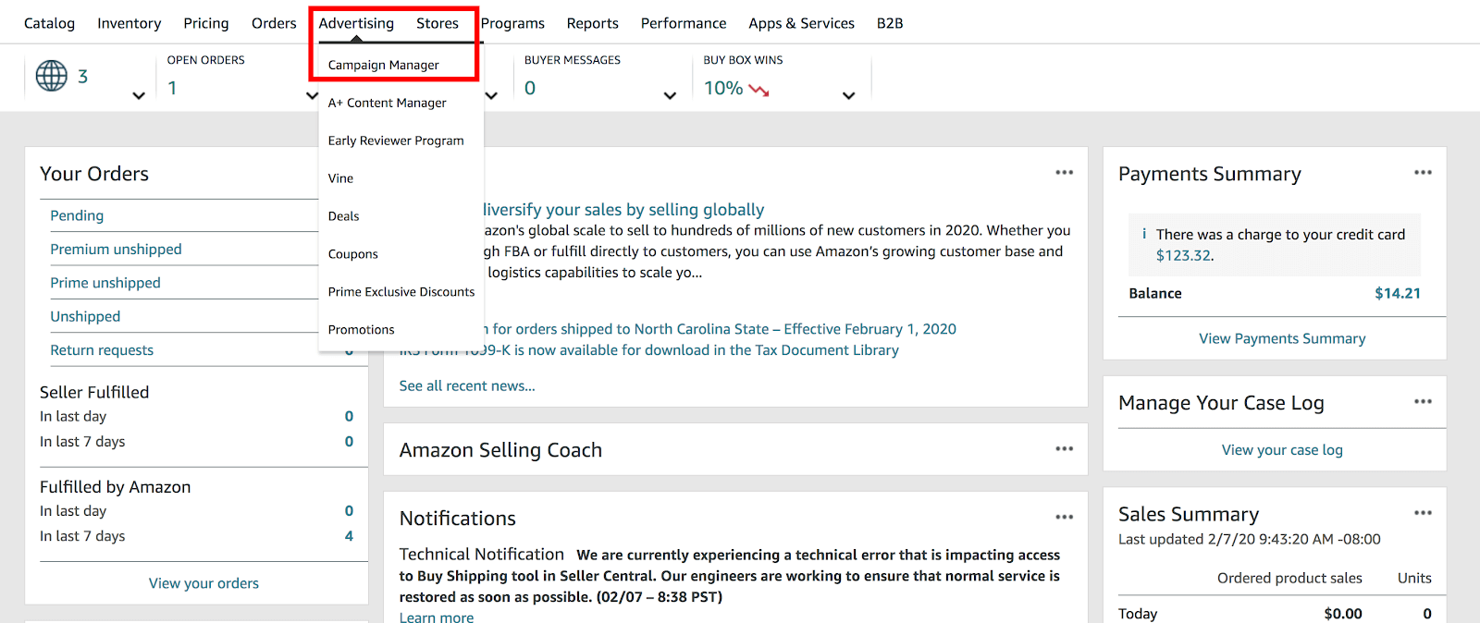This screenshot has width=1480, height=623.
Task: Select Deals from the Advertising dropdown
Action: (x=343, y=216)
